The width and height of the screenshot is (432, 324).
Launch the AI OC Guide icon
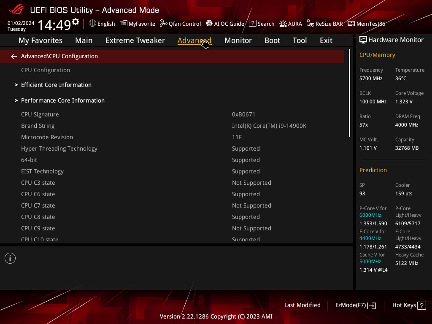[x=209, y=24]
